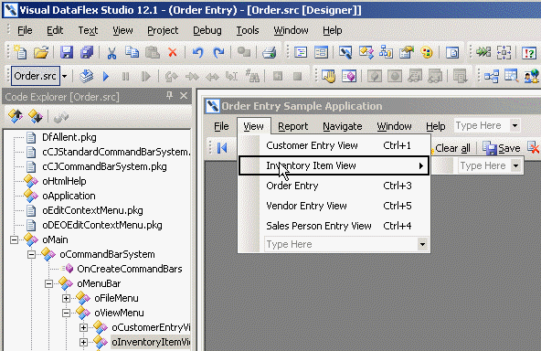Viewport: 541px width, 351px height.
Task: Cut selection with the scissors icon
Action: [111, 52]
